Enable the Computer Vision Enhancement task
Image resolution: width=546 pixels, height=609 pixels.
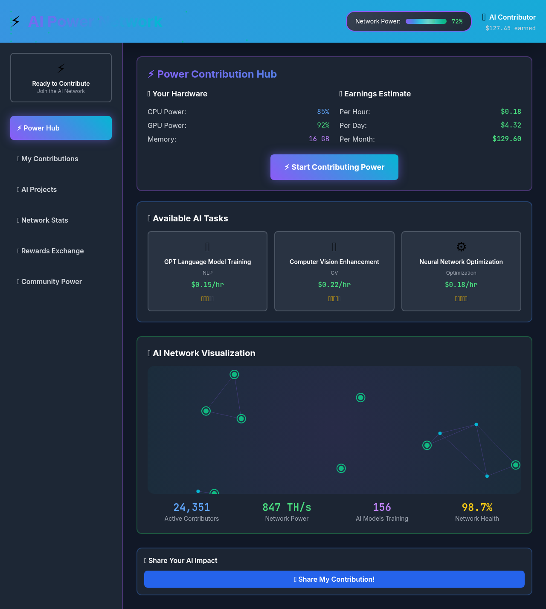point(334,271)
